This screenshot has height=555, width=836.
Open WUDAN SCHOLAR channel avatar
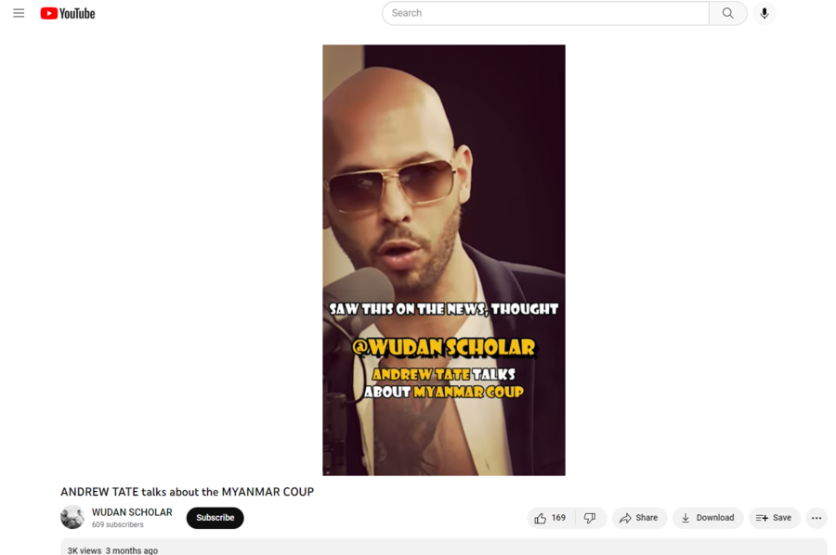coord(72,517)
